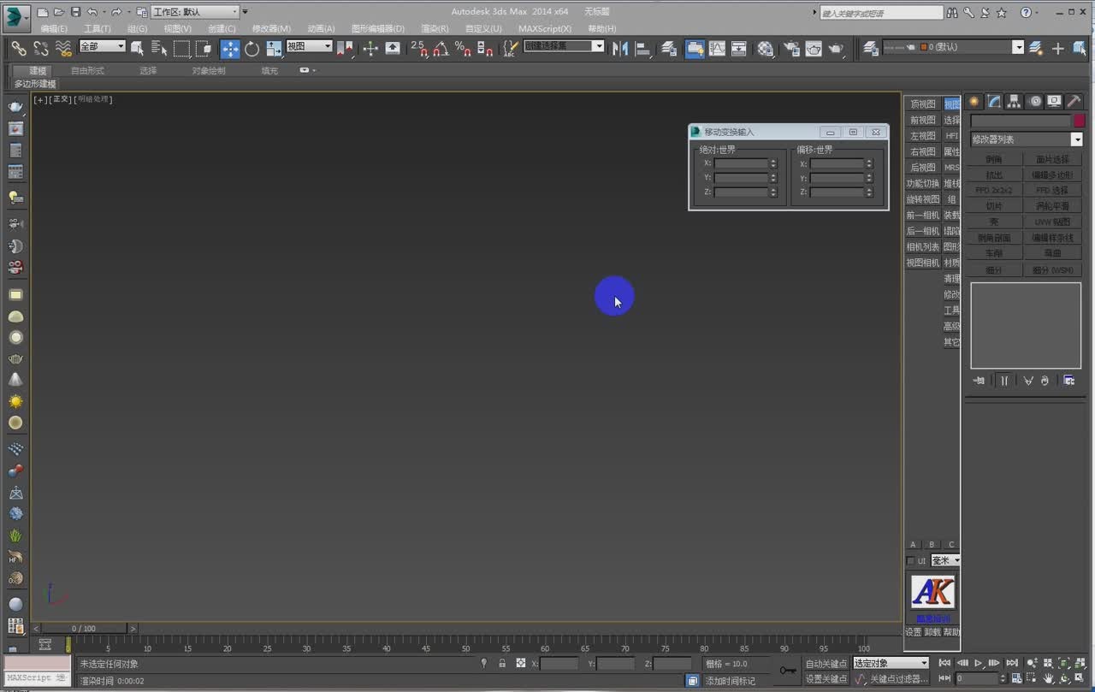The width and height of the screenshot is (1095, 692).
Task: Open Rendered Frame Window
Action: (x=814, y=49)
